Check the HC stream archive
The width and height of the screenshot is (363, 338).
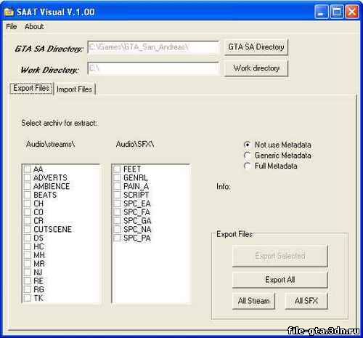coord(28,246)
